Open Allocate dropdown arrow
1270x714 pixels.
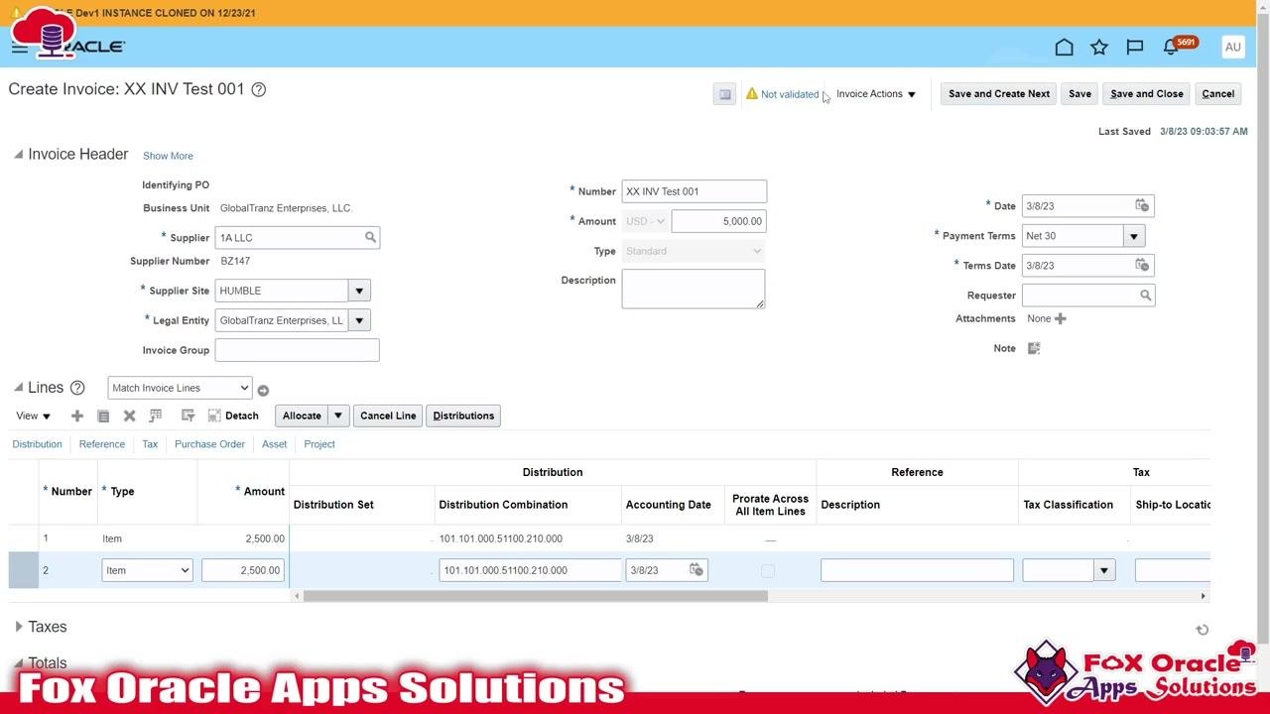(338, 416)
